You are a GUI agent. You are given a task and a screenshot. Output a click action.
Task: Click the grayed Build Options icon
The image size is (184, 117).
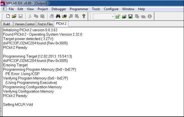137,16
